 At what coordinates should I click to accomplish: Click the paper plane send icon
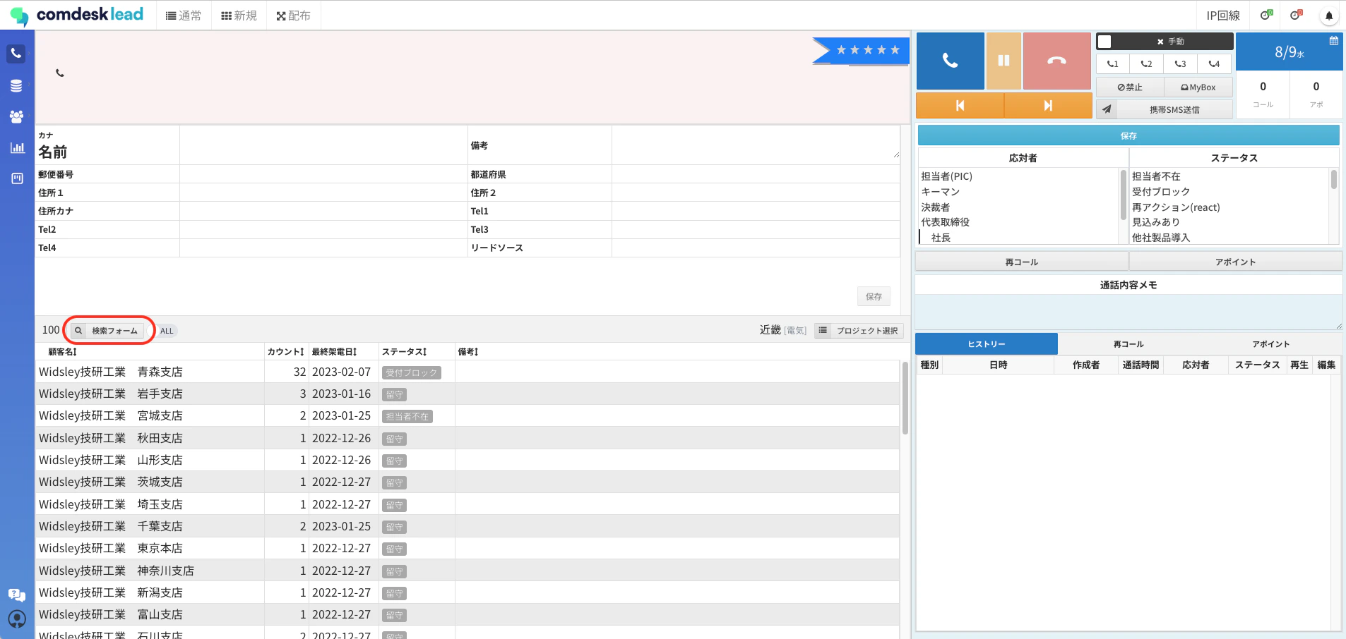(x=1107, y=109)
